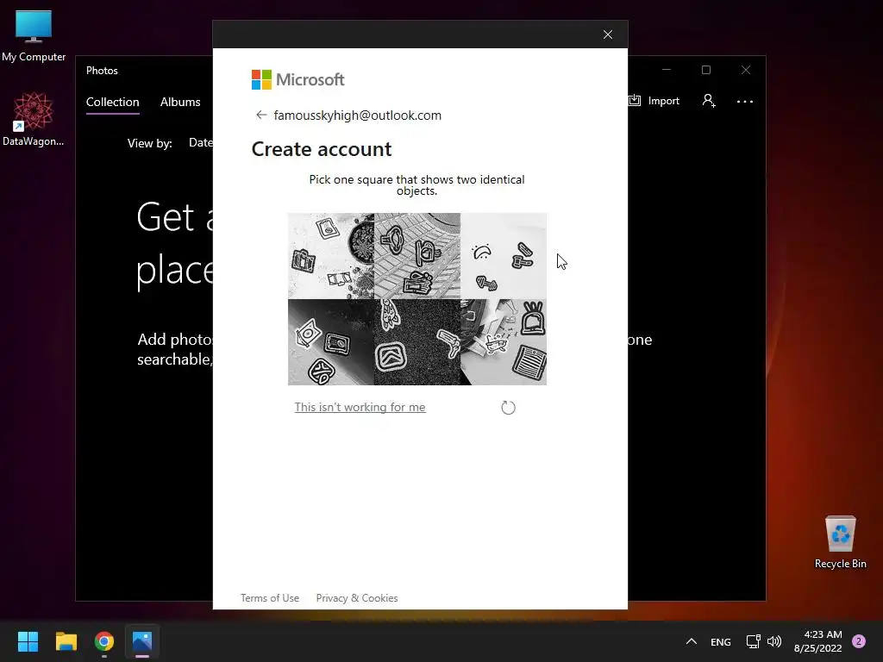This screenshot has width=883, height=662.
Task: Open the Windows Start menu
Action: [28, 641]
